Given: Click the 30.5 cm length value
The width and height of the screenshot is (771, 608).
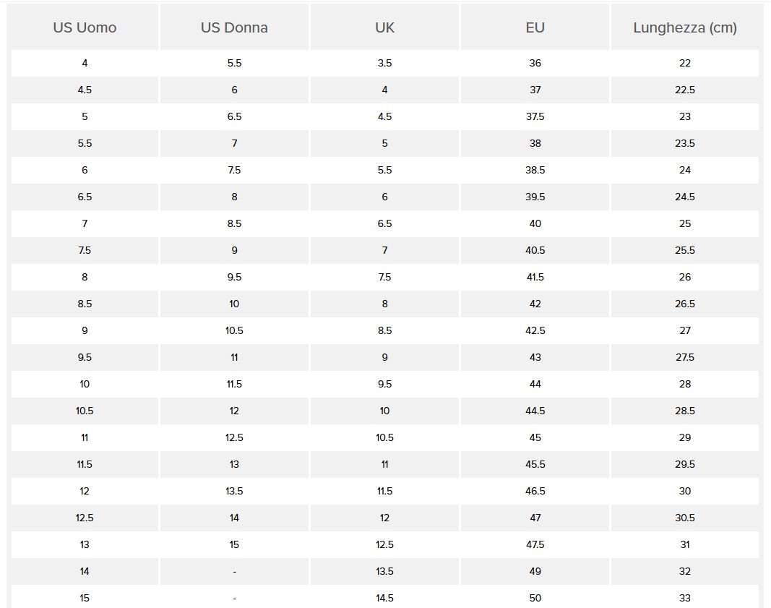Looking at the screenshot, I should pos(684,518).
